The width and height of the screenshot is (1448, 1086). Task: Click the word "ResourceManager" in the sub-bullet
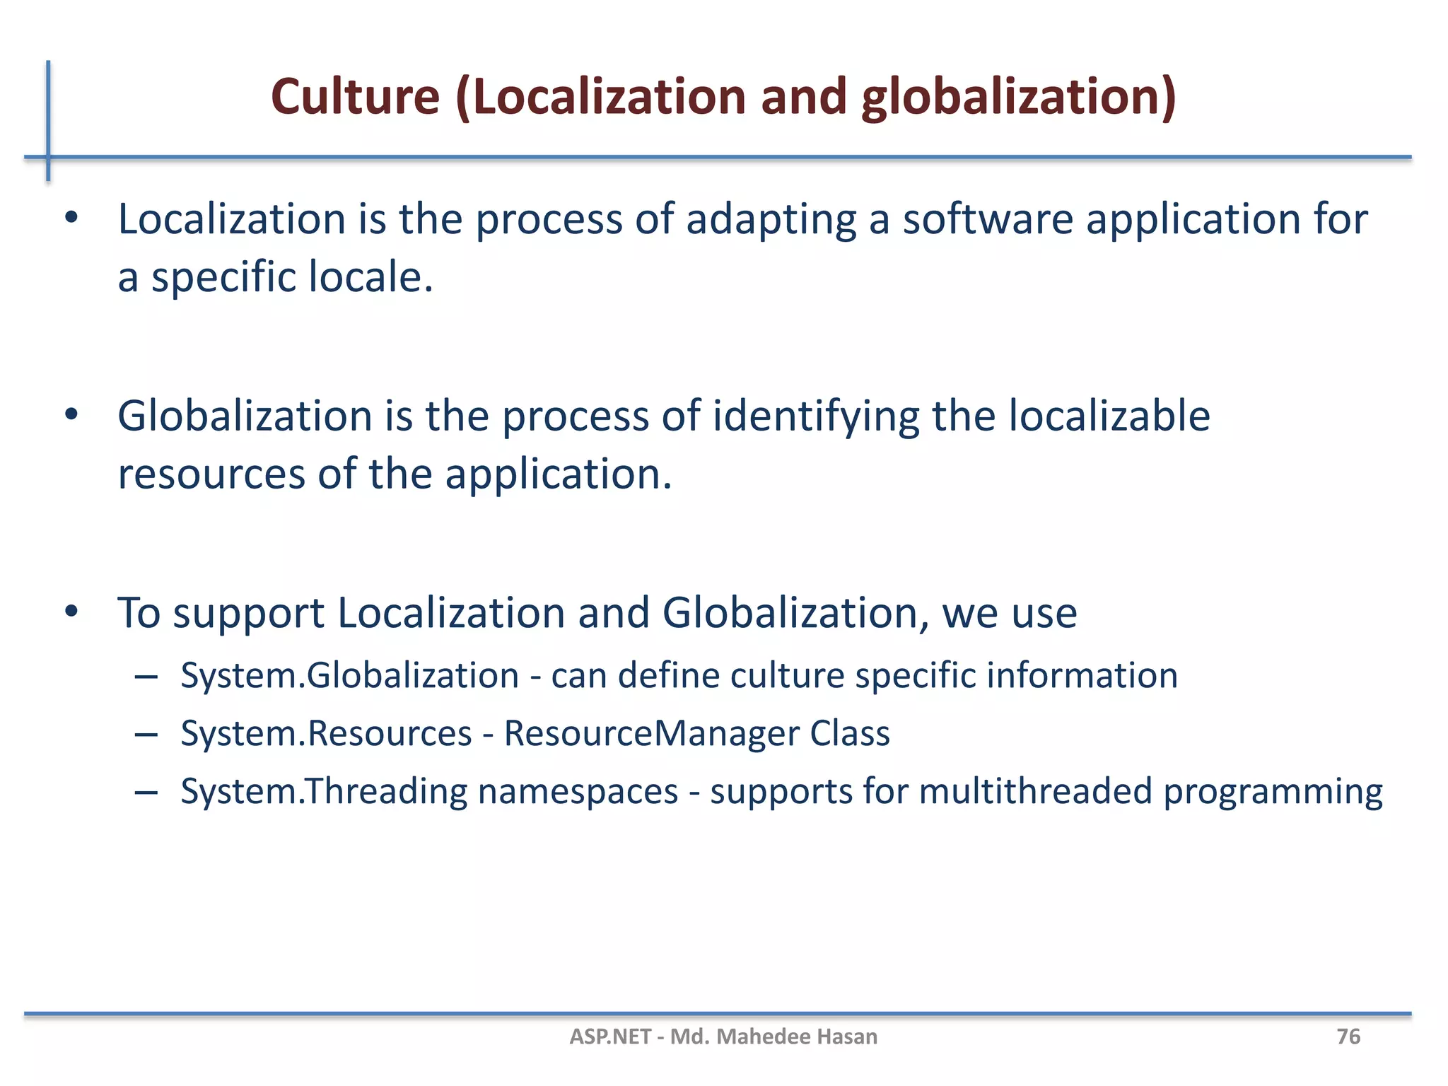coord(650,733)
